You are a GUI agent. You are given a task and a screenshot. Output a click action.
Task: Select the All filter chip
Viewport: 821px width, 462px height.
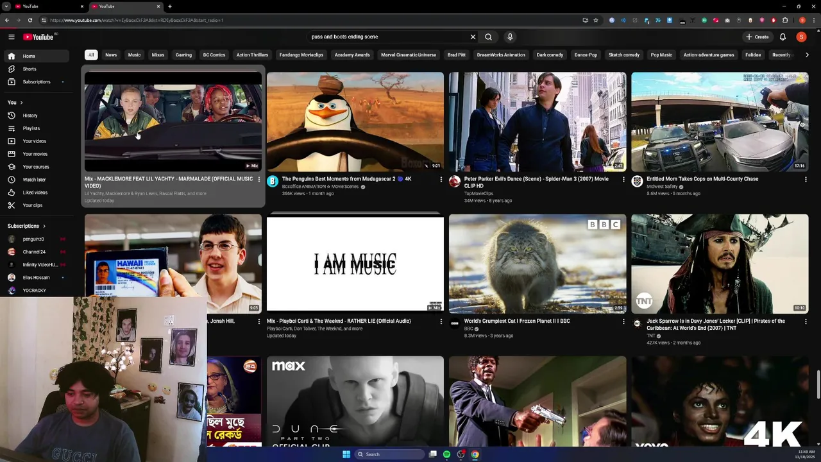(x=91, y=55)
